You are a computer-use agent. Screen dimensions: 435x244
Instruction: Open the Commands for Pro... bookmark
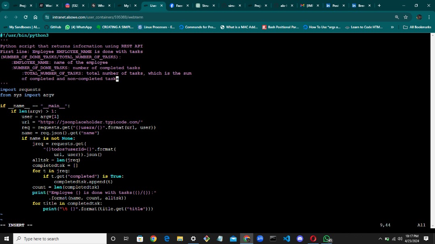coord(197,27)
